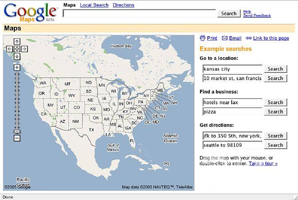
Task: Click the 'Done' status bar text
Action: pos(8,197)
